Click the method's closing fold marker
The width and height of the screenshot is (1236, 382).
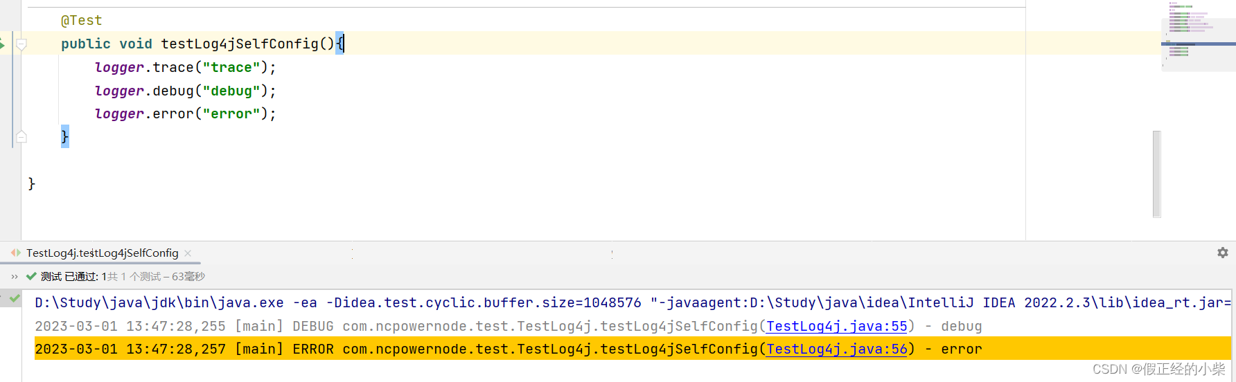(x=21, y=137)
